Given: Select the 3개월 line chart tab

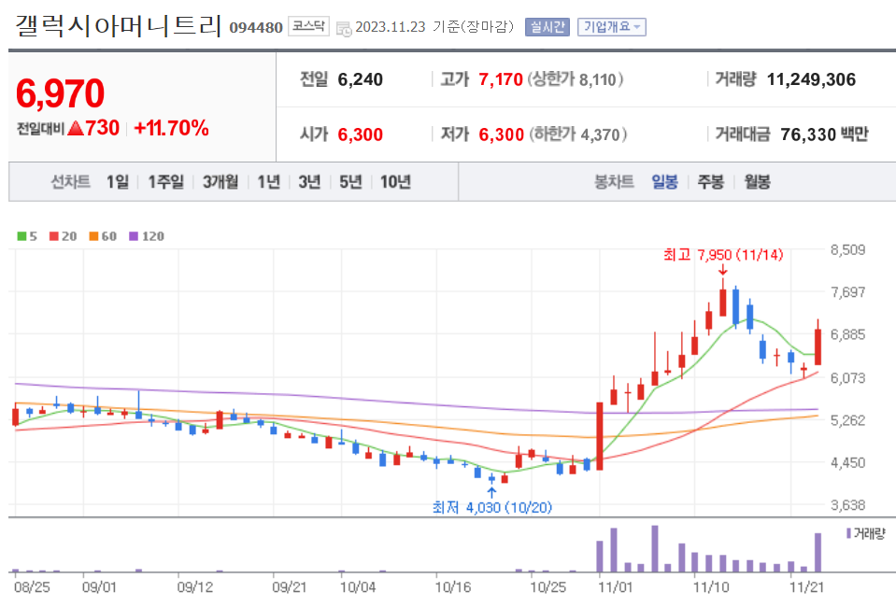Looking at the screenshot, I should tap(220, 181).
